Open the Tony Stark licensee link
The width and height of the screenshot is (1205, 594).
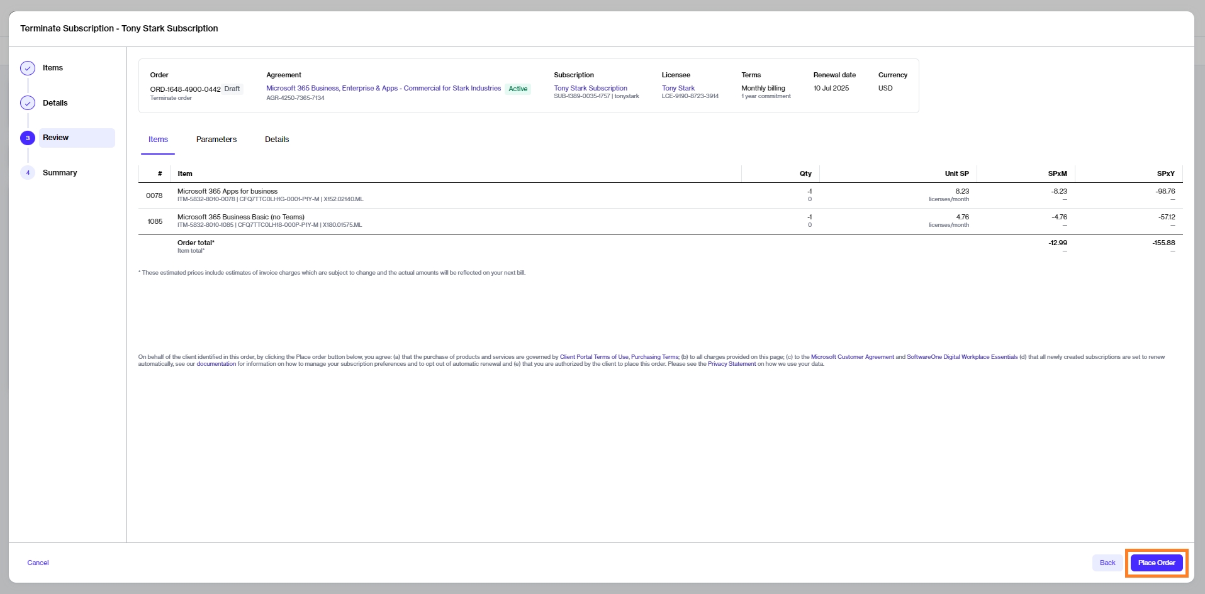coord(678,89)
